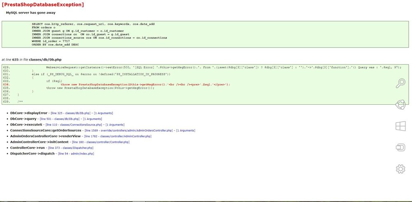The image size is (412, 202).
Task: Select 'MySQL server has gone away' message
Action: [31, 13]
